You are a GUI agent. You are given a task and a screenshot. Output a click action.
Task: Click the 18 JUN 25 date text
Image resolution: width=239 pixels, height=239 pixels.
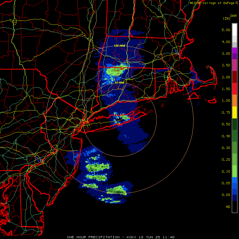(149, 237)
